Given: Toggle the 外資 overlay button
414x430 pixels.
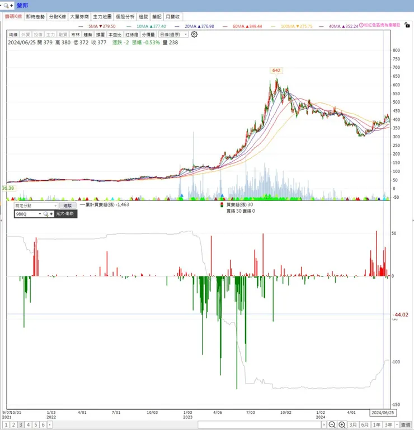Looking at the screenshot, I should pos(26,35).
